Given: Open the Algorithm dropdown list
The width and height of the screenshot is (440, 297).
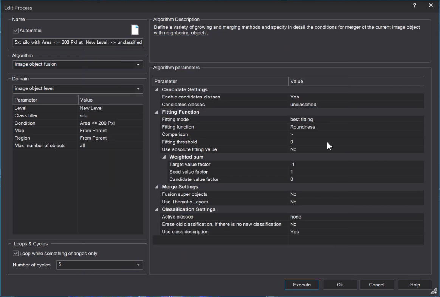Looking at the screenshot, I should (x=138, y=65).
